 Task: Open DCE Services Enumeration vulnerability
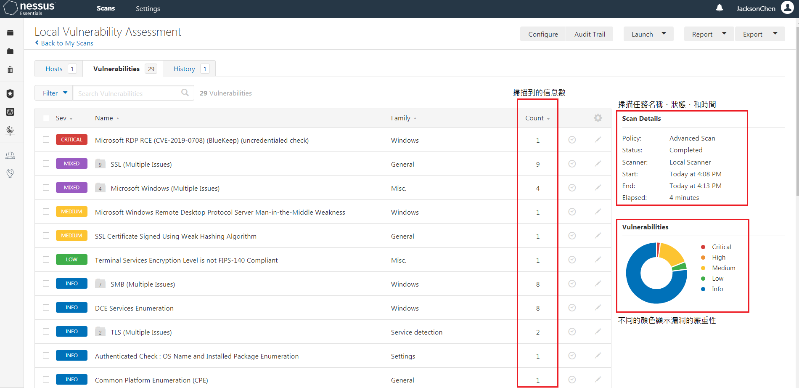(x=134, y=308)
